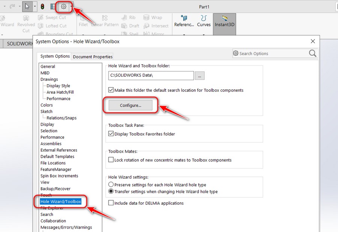This screenshot has height=232, width=338.
Task: Click the Rib tool
Action: (x=128, y=17)
